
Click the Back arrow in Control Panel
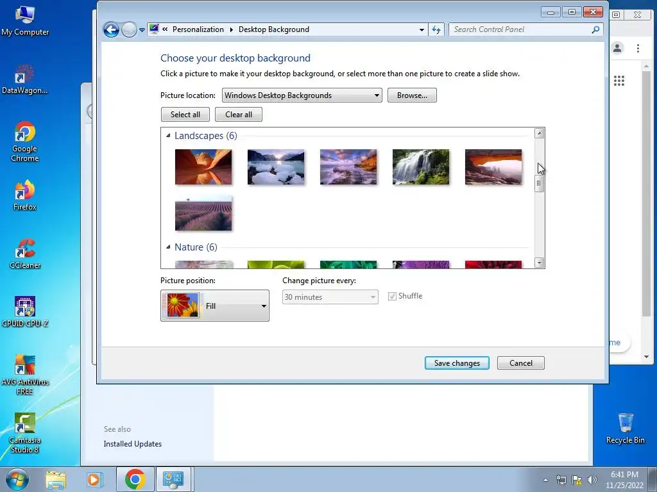[111, 29]
